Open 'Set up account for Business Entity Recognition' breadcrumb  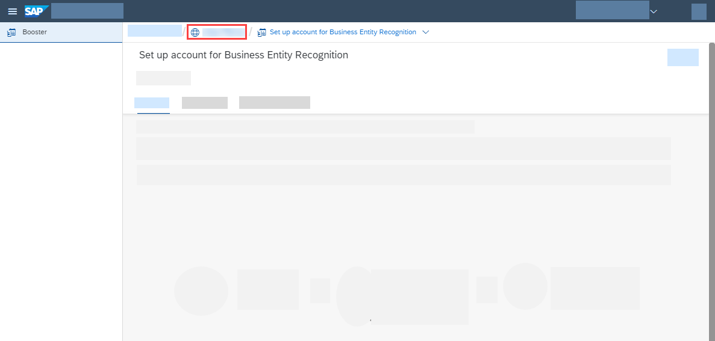[343, 32]
